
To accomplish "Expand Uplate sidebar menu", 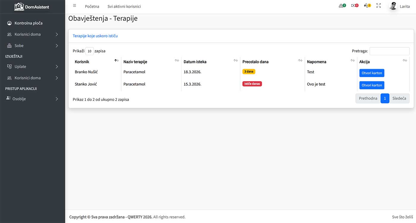I will 32,67.
